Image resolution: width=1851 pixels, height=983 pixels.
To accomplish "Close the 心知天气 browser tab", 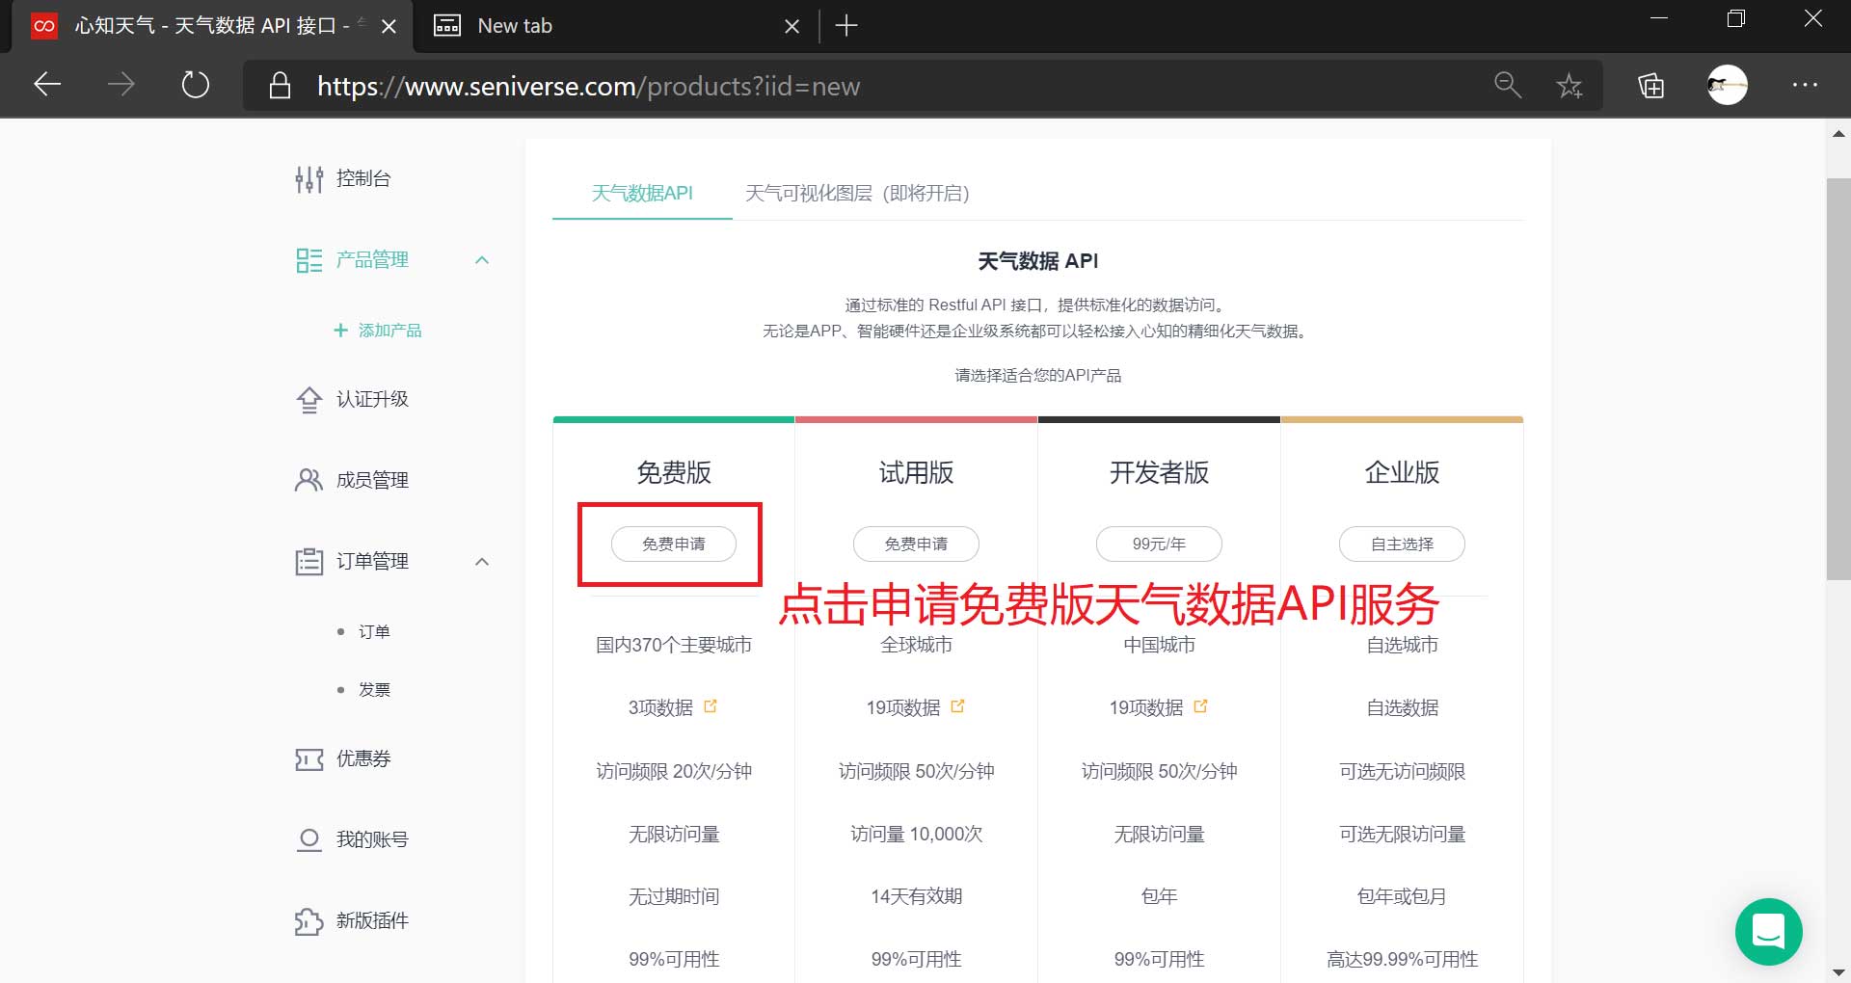I will point(389,26).
